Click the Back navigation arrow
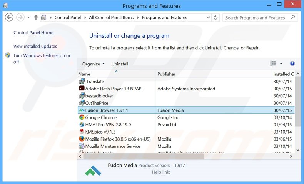Image resolution: width=304 pixels, height=184 pixels. click(9, 18)
